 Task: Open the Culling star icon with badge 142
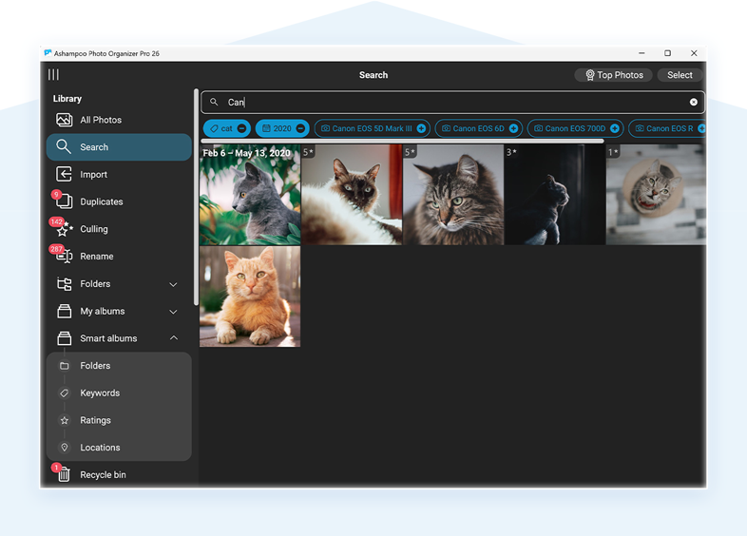point(64,229)
